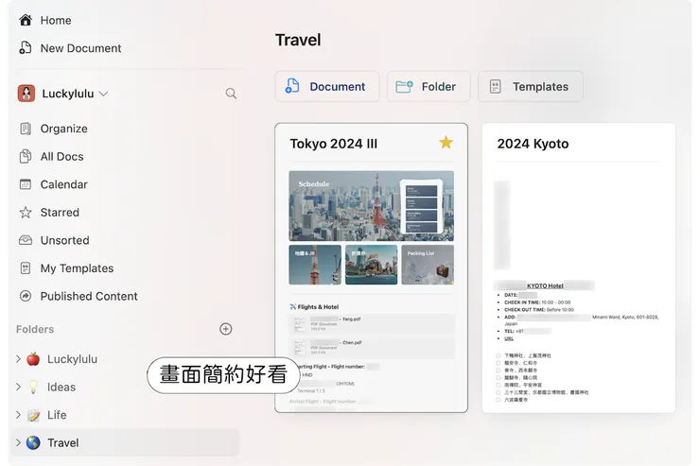The image size is (700, 466).
Task: Open My Templates in the sidebar
Action: (x=77, y=268)
